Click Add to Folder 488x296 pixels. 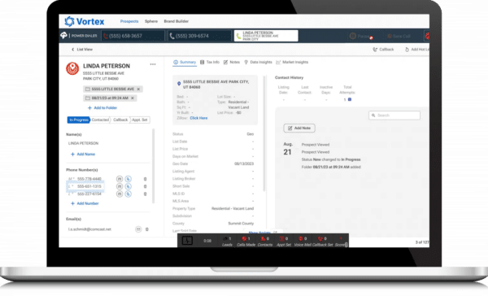tap(102, 107)
